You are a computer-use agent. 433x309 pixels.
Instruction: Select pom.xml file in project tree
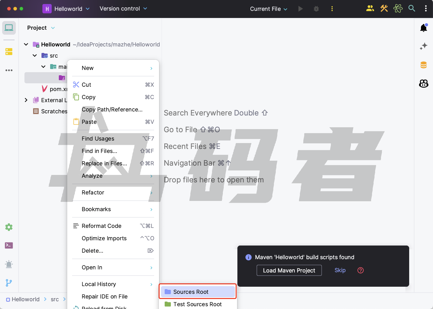tap(58, 89)
